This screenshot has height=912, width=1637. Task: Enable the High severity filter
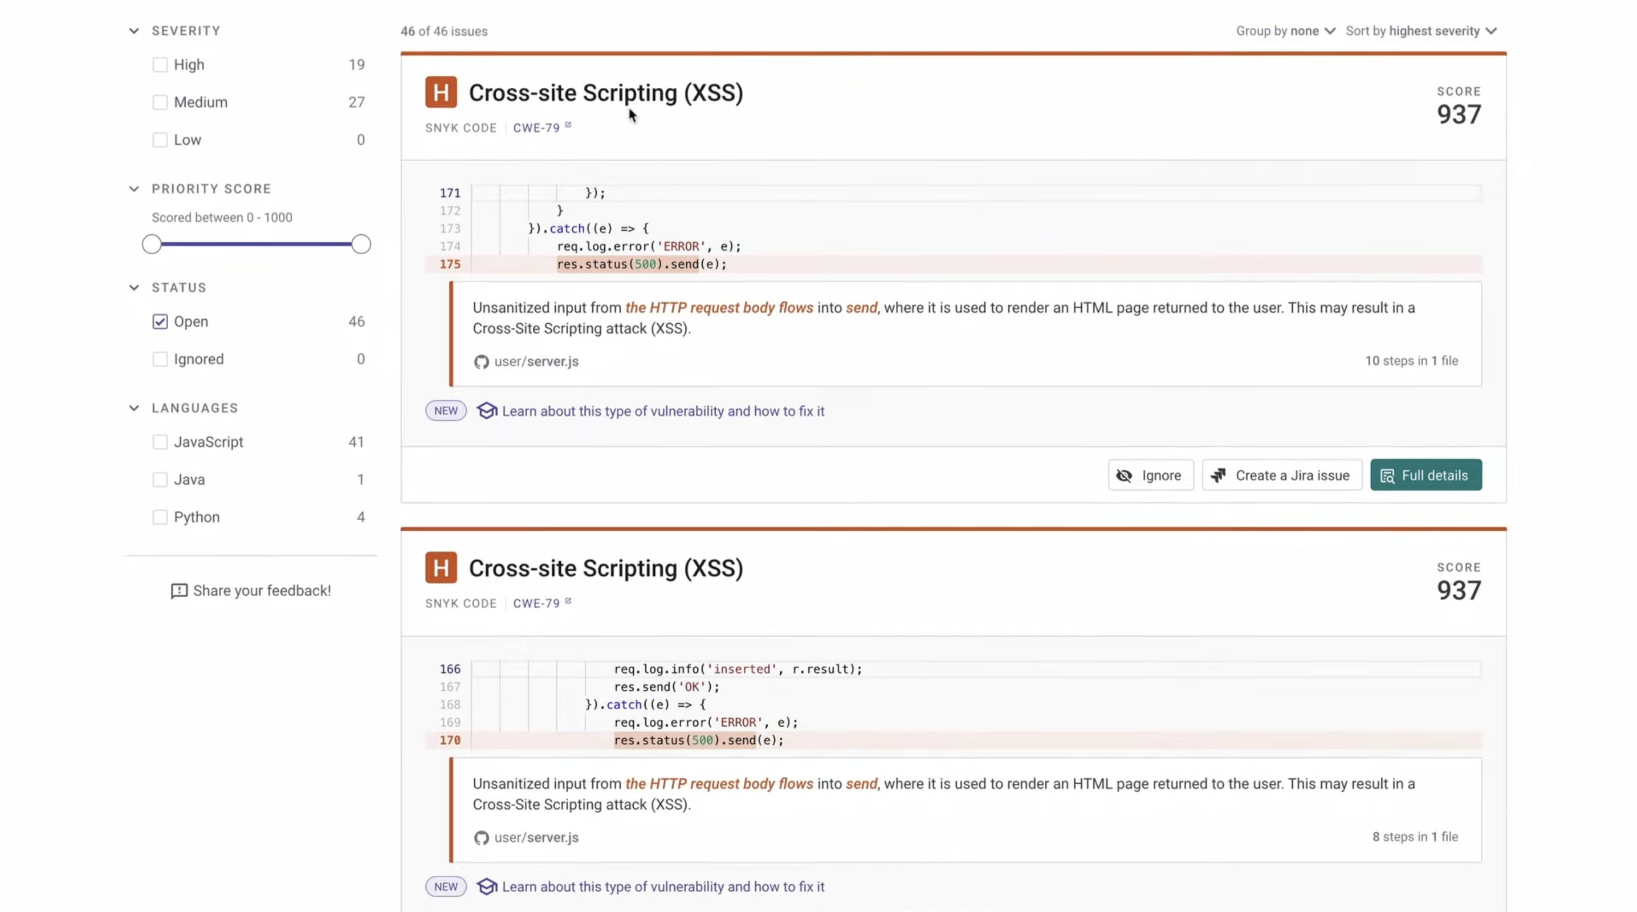click(x=160, y=65)
